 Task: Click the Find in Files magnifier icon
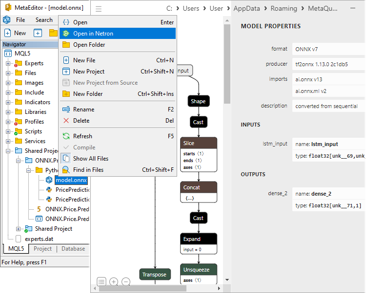(x=66, y=170)
